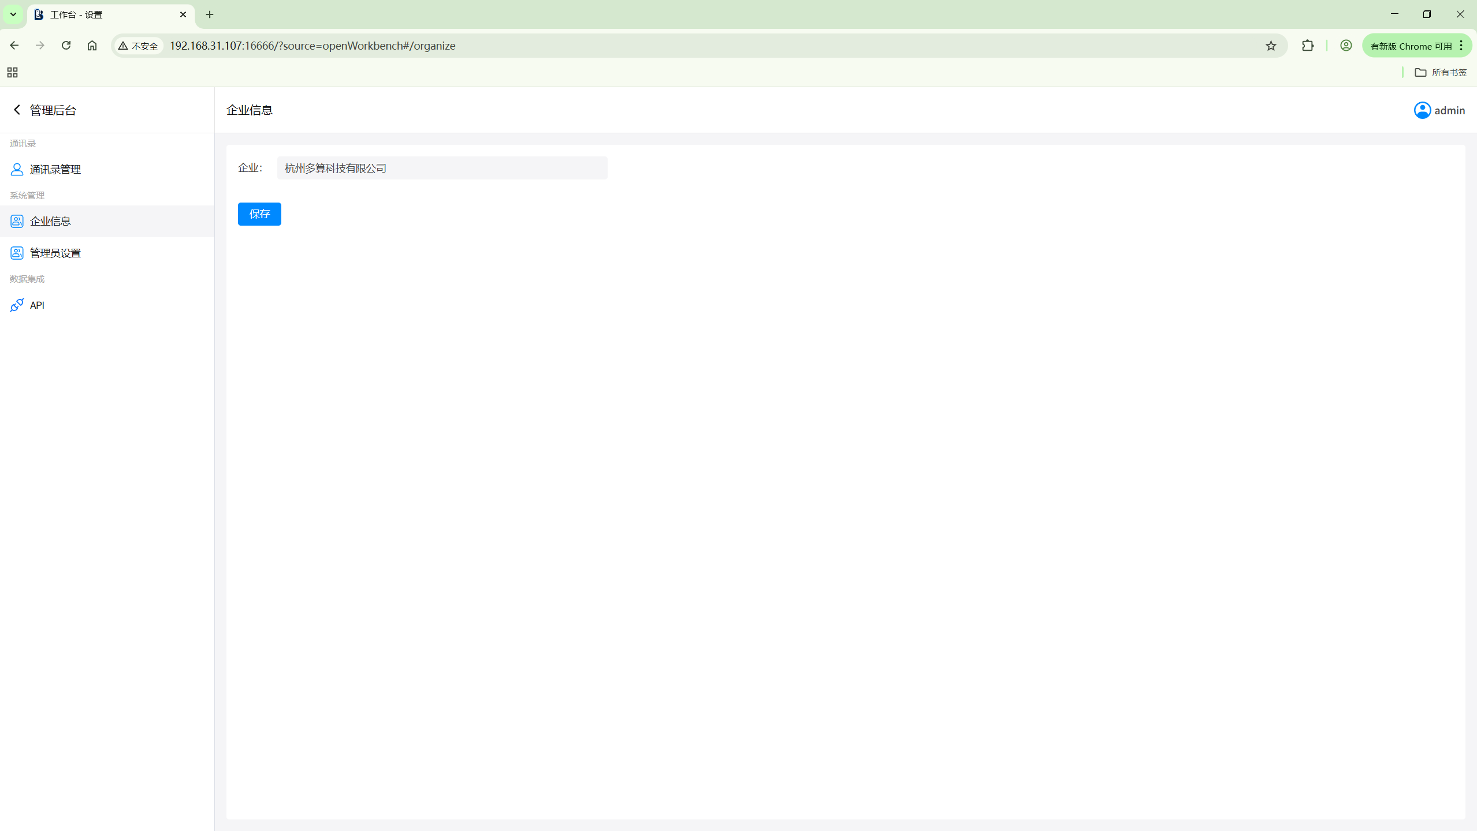Screen dimensions: 1477x831
Task: Open the browser extensions puzzle icon
Action: click(x=1308, y=46)
